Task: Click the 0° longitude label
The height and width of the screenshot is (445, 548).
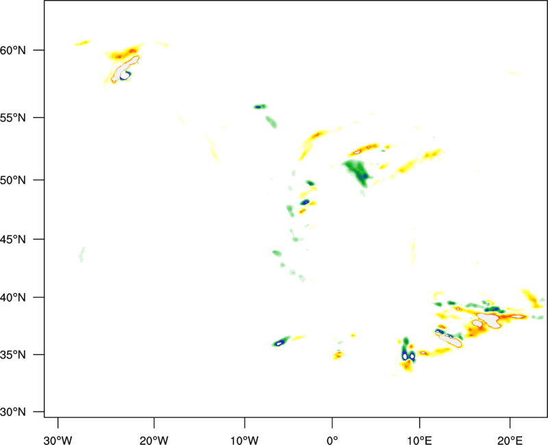Action: click(x=332, y=440)
